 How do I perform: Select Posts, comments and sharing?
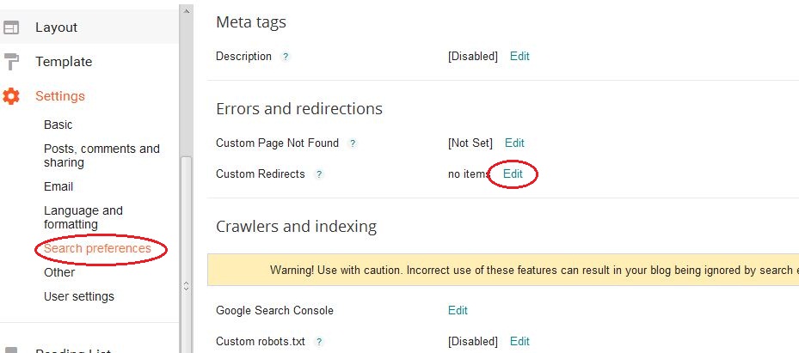(x=101, y=155)
